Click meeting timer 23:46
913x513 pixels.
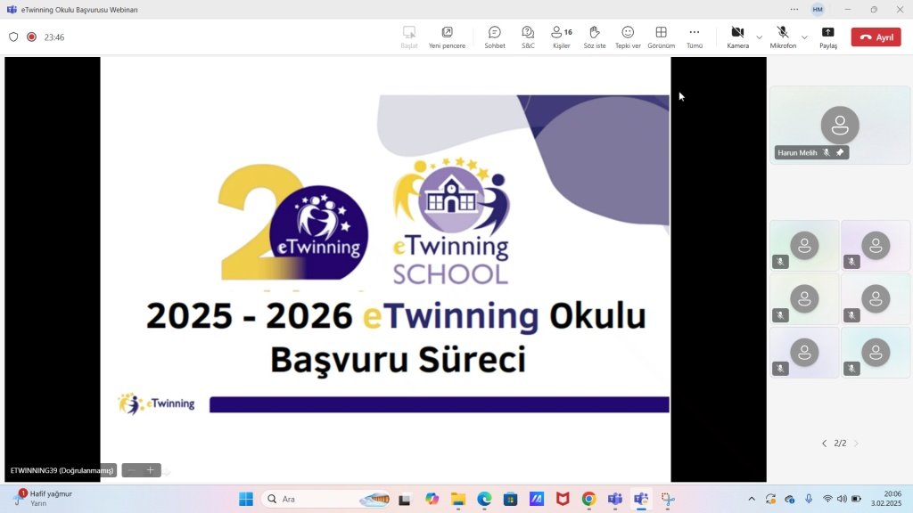(x=54, y=37)
